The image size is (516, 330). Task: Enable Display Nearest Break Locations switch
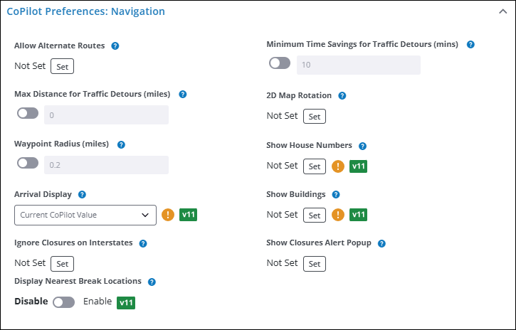tap(63, 302)
